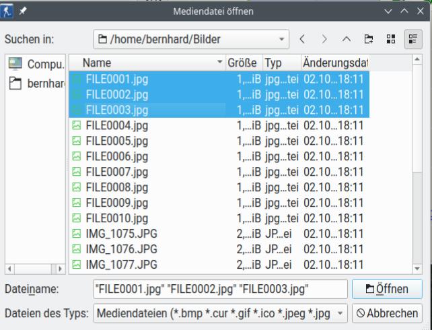
Task: Switch to detailed list view
Action: [x=413, y=39]
